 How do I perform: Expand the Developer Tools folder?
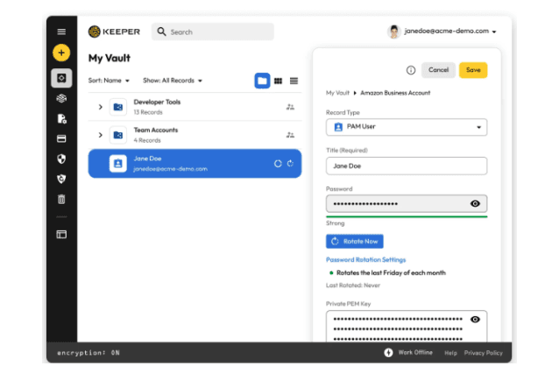(x=100, y=107)
